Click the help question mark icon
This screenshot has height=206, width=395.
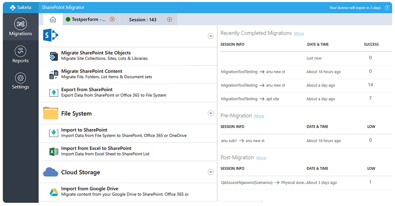[387, 8]
